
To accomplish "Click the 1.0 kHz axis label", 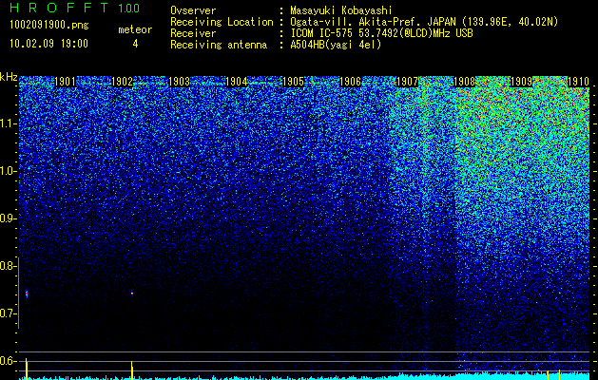I will point(7,171).
